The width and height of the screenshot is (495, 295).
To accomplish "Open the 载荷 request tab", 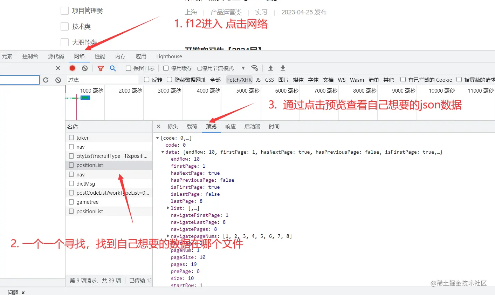I will [x=192, y=126].
